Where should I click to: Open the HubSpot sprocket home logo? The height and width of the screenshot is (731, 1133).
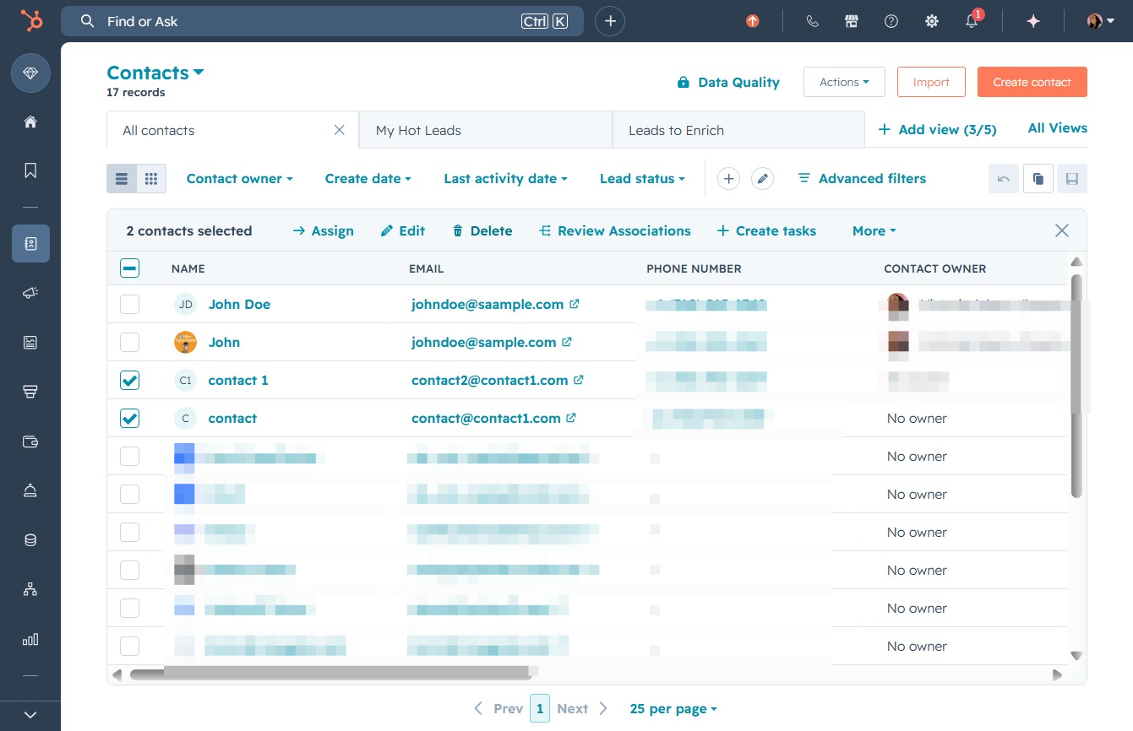[31, 21]
